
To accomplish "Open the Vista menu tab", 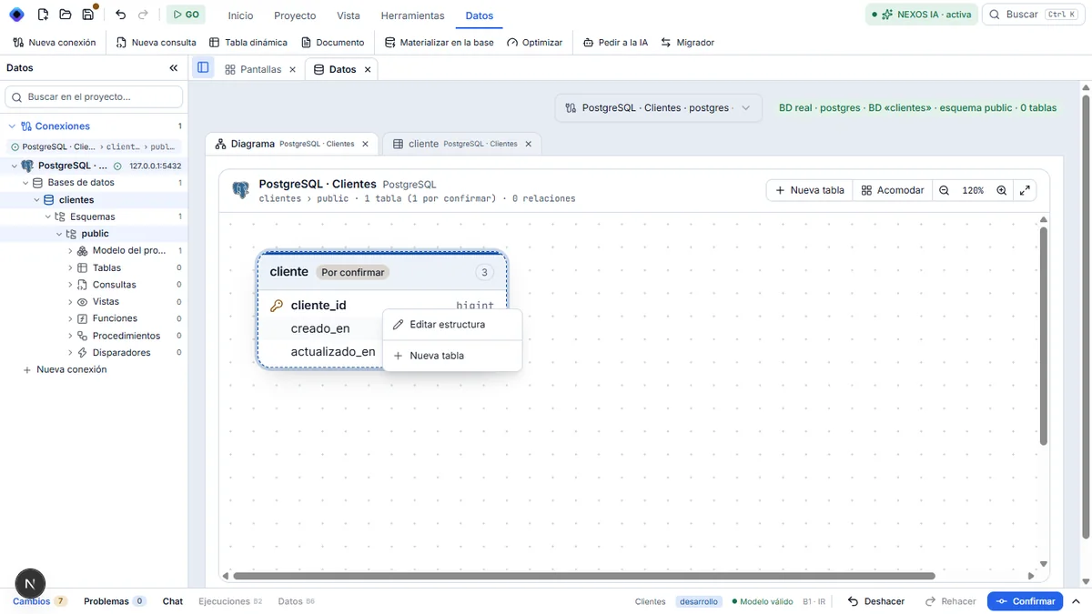I will click(x=349, y=15).
